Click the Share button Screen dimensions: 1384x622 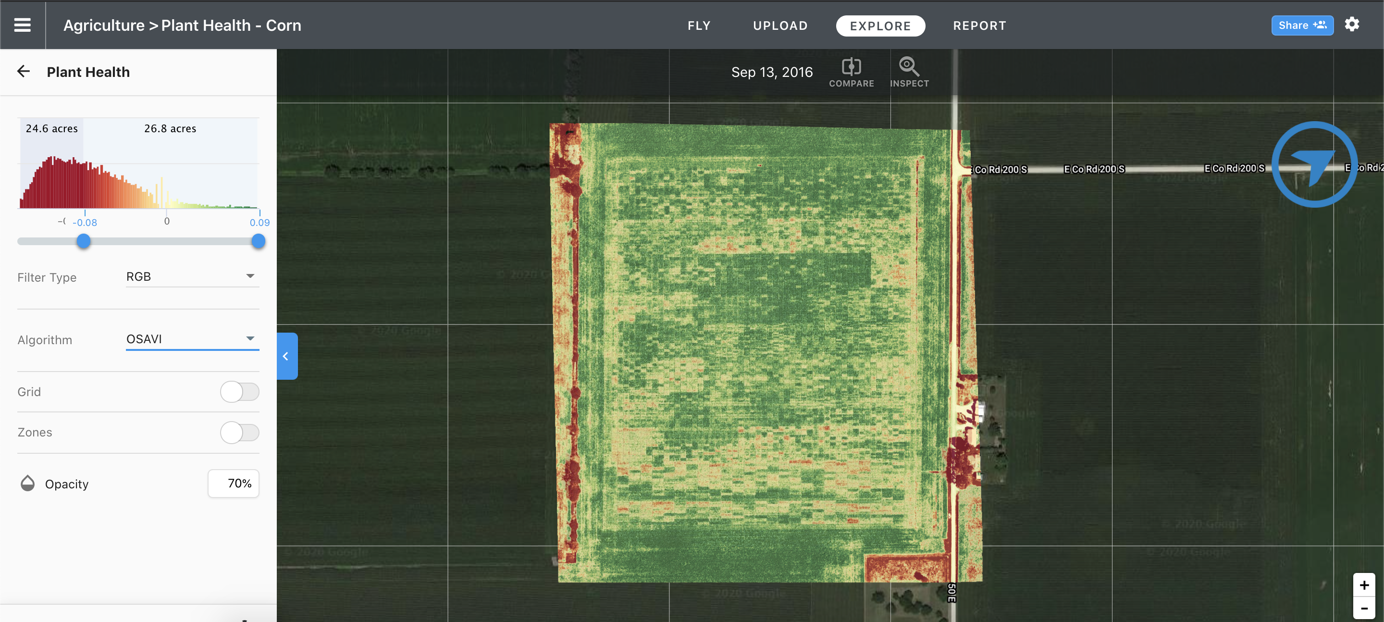1302,25
